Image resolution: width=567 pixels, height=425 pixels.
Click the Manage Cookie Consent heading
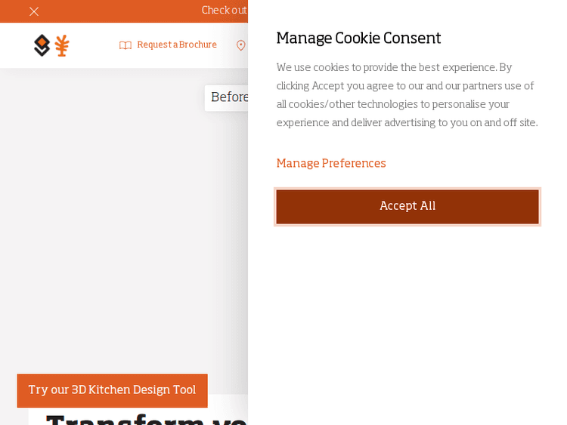(358, 38)
